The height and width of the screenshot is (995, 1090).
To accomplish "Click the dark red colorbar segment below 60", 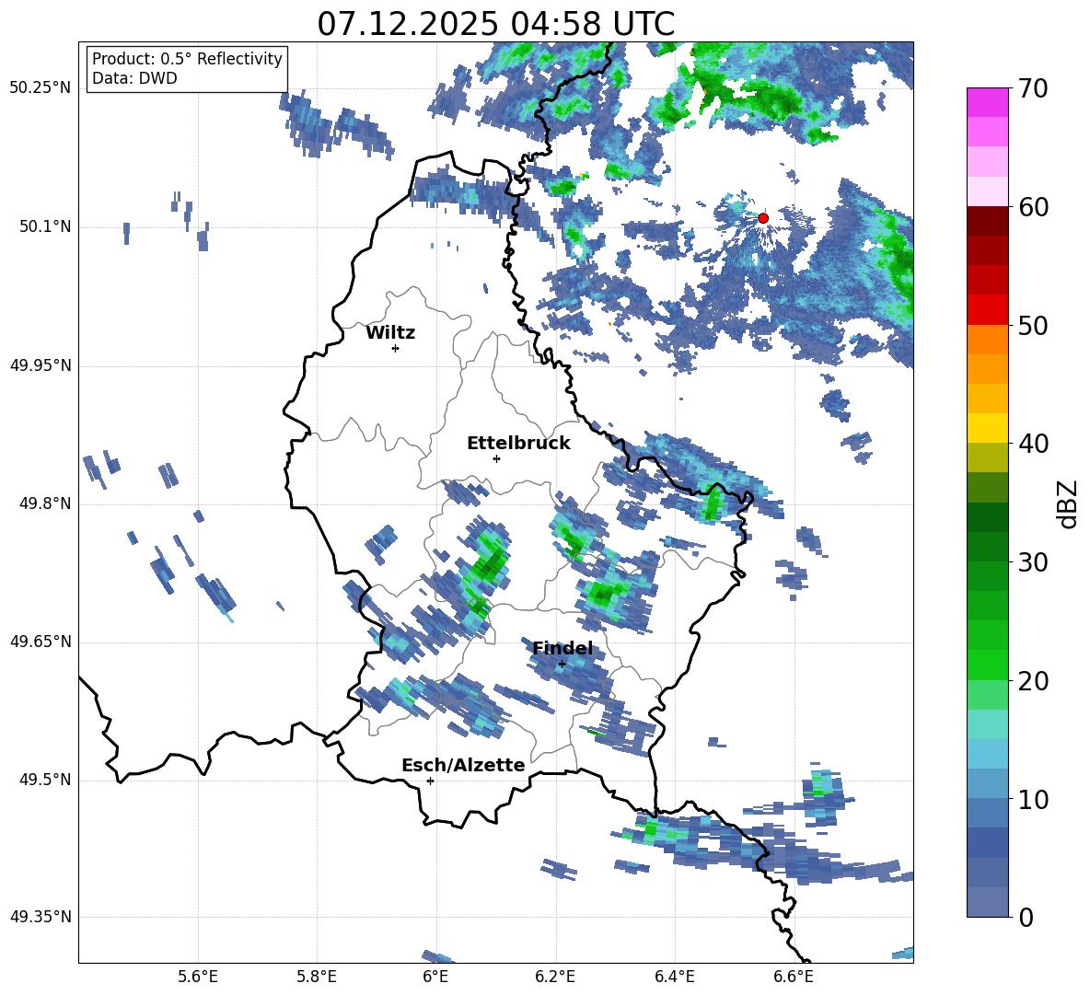I will [987, 221].
